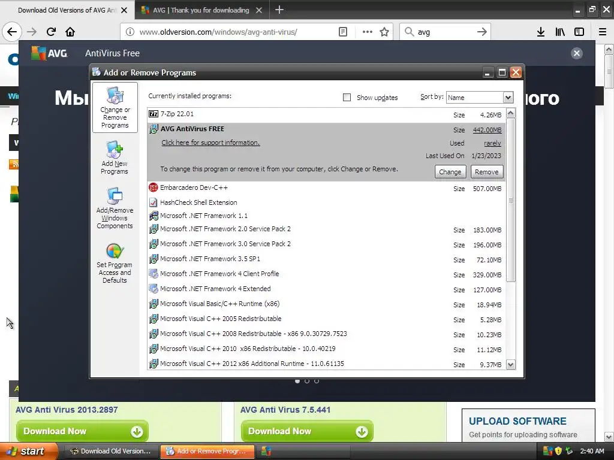Select Microsoft .NET Framework 1.1 icon

point(153,216)
